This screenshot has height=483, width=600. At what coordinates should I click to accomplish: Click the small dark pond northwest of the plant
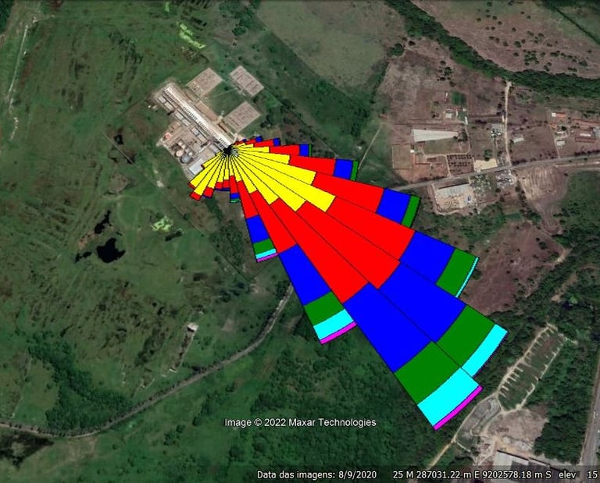point(119,140)
